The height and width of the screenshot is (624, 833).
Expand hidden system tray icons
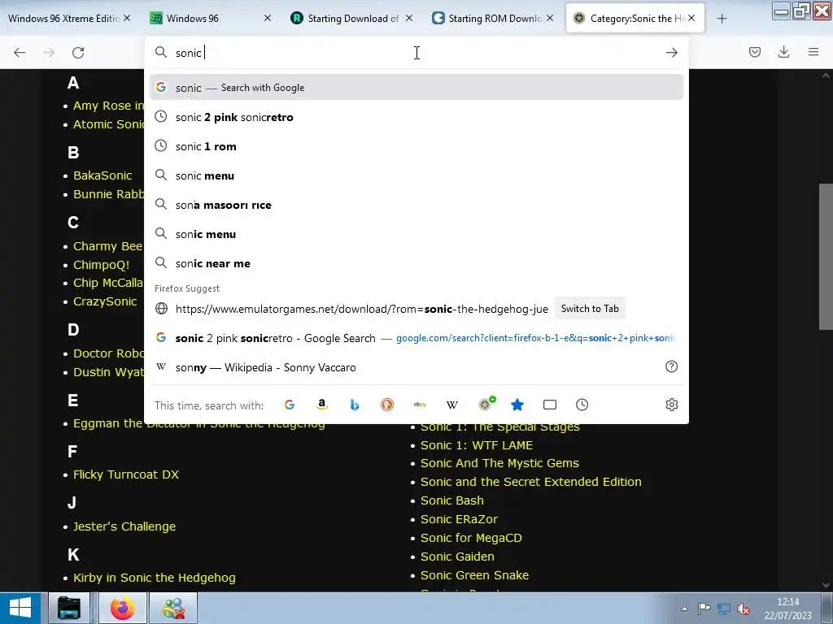[x=684, y=609]
